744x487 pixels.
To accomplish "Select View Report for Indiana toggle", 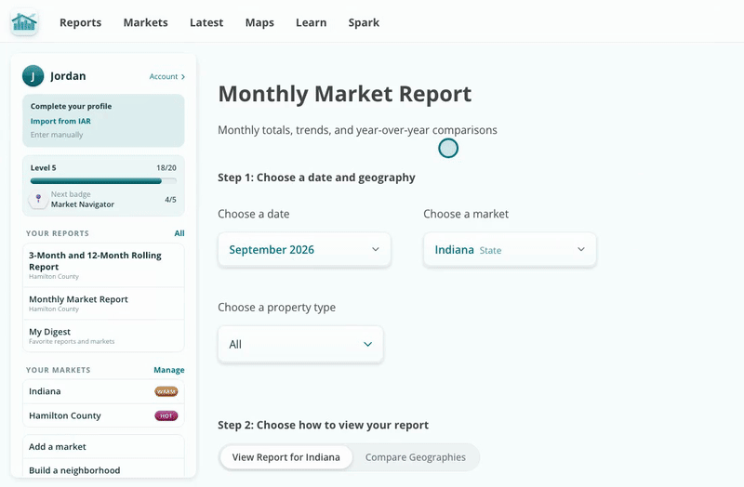I will click(286, 457).
